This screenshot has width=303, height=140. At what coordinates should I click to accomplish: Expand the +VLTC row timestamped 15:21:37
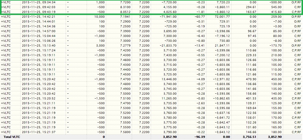6,132
